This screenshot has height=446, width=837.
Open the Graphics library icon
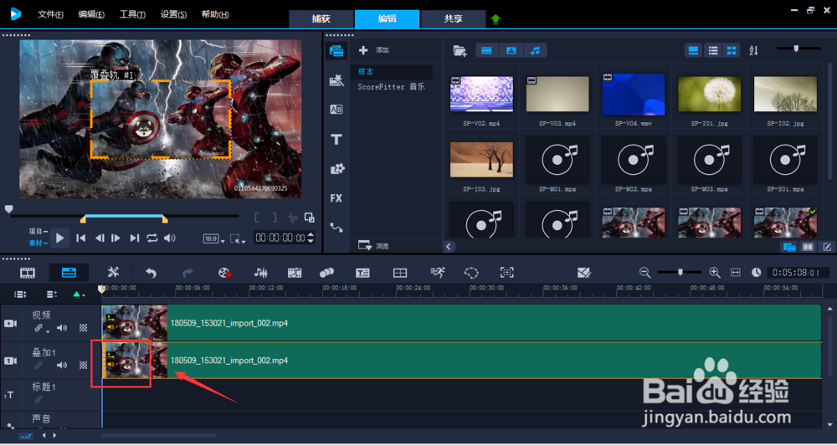tap(336, 169)
